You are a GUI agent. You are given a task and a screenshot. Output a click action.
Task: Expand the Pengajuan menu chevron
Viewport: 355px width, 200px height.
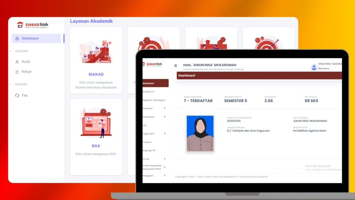coord(165,175)
